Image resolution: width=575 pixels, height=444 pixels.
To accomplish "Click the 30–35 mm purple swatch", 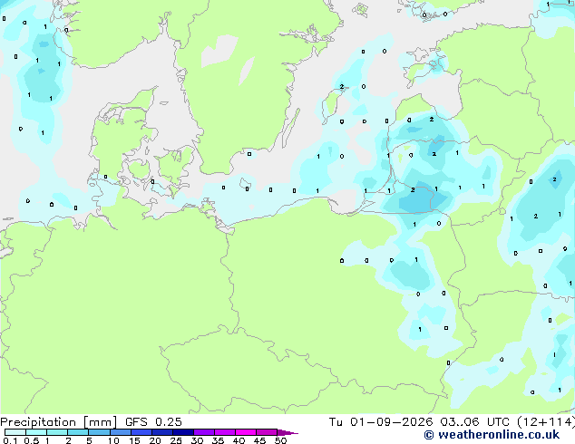I will pos(204,432).
